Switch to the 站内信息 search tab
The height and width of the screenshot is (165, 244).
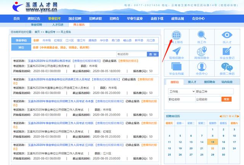click(x=227, y=82)
